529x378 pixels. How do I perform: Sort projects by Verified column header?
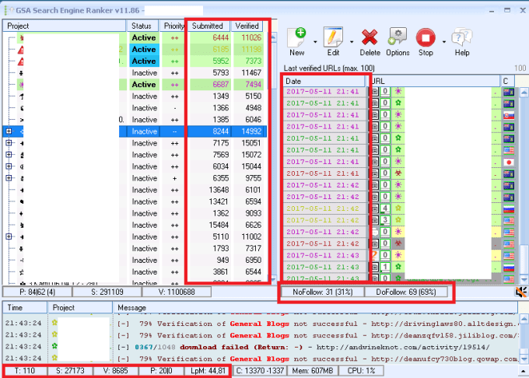[247, 26]
